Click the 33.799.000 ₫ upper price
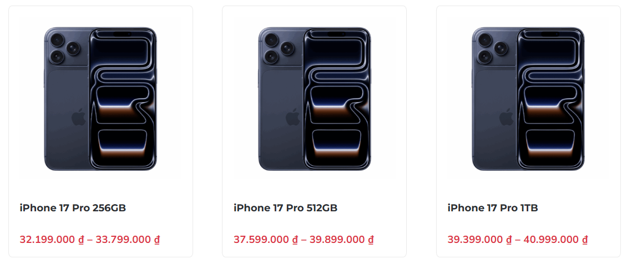This screenshot has width=627, height=264. [128, 240]
